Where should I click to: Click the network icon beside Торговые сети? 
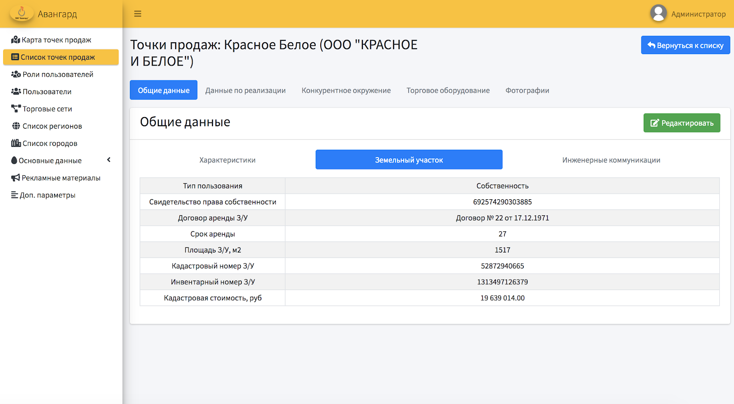pos(16,109)
